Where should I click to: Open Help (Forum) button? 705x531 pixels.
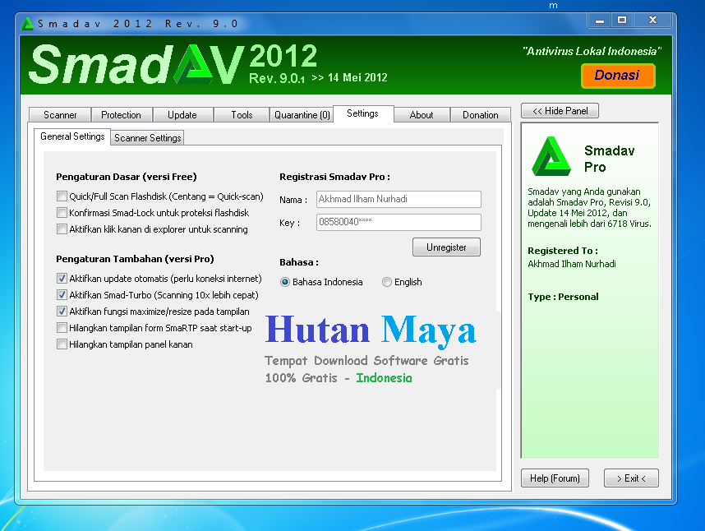[555, 478]
